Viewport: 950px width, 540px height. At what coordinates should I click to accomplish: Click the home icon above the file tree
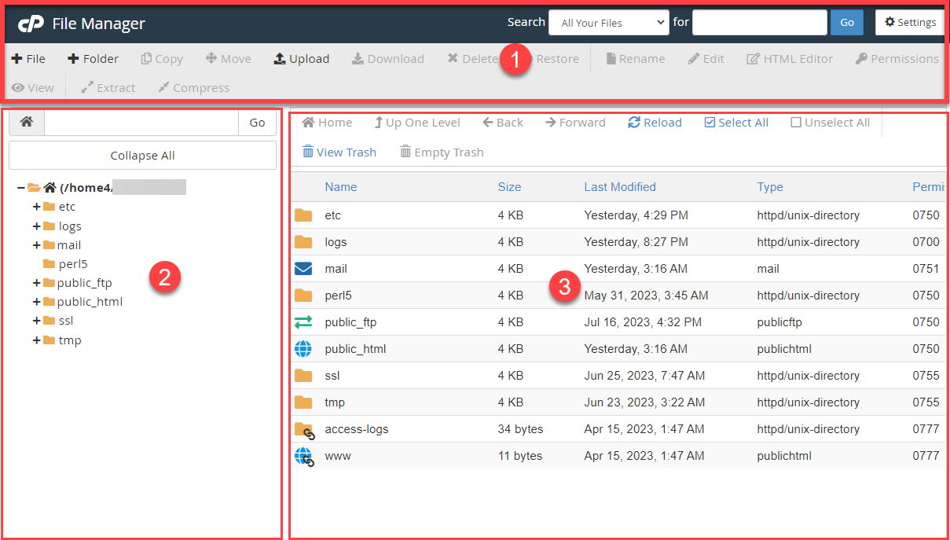[x=26, y=122]
